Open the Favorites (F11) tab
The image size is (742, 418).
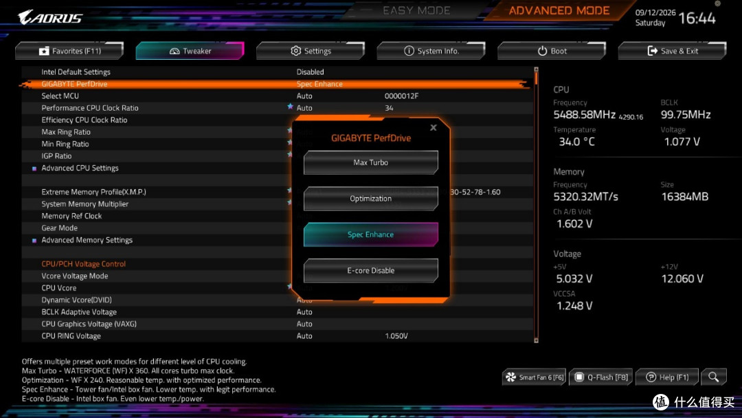pyautogui.click(x=69, y=51)
